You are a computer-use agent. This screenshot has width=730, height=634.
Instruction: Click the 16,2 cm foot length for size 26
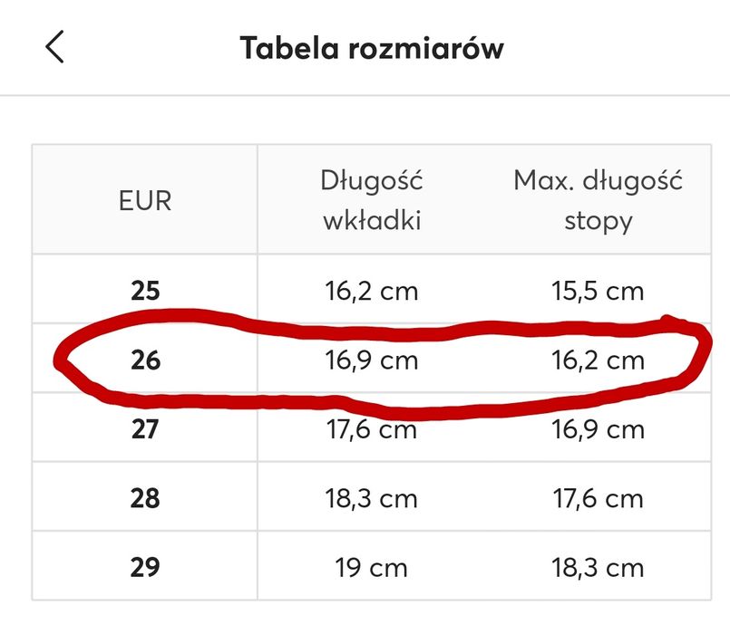pos(598,360)
